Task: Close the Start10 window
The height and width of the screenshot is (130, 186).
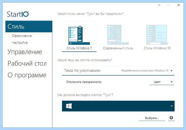Action: [x=179, y=5]
